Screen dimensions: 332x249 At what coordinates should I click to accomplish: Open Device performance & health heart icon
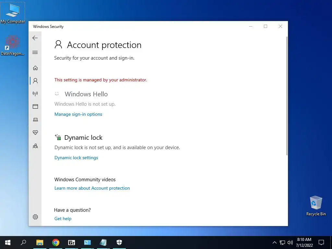[x=35, y=133]
